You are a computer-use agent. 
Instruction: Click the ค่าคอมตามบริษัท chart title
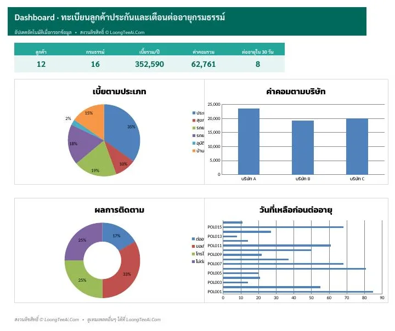tap(296, 91)
